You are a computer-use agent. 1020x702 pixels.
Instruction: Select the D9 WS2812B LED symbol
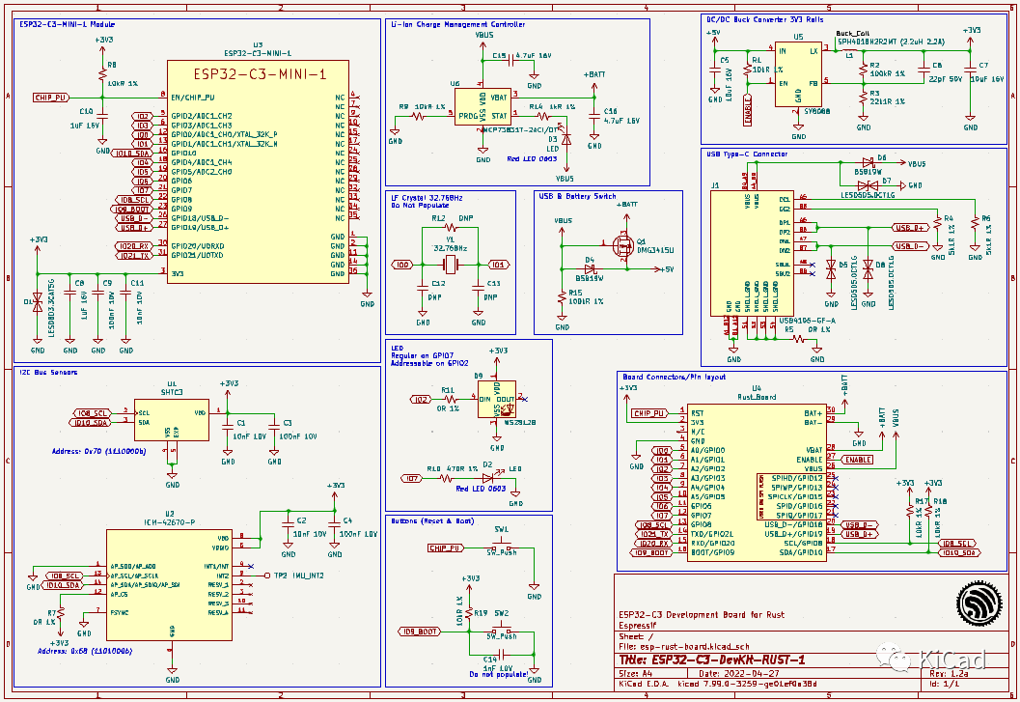(x=497, y=399)
